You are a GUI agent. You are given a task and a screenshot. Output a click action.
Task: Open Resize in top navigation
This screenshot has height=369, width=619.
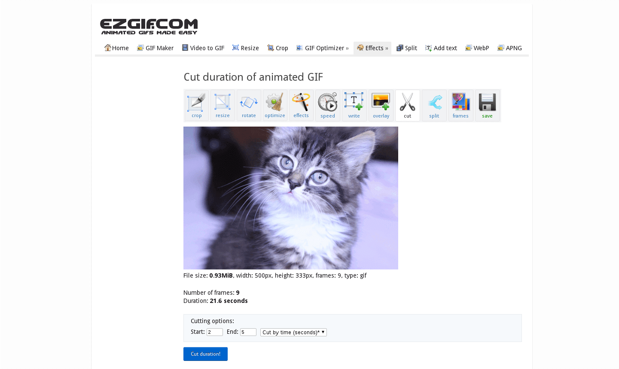(246, 48)
